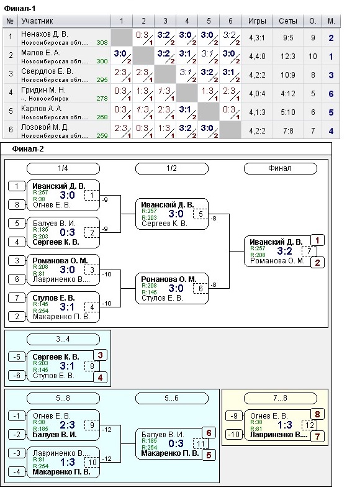Select the 3:0 score of Малов versus Ненахов
The height and width of the screenshot is (490, 347).
point(122,56)
